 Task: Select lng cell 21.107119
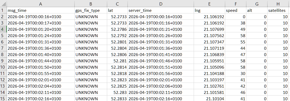click(x=209, y=48)
